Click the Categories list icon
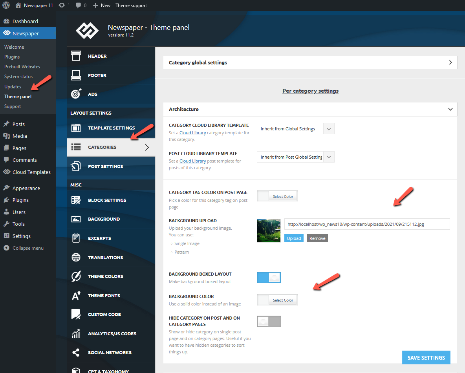The image size is (465, 373). coord(76,147)
